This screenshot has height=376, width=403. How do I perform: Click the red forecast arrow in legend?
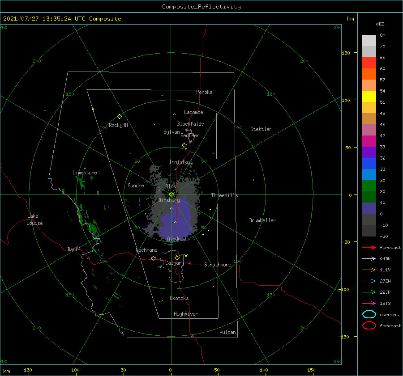point(369,247)
